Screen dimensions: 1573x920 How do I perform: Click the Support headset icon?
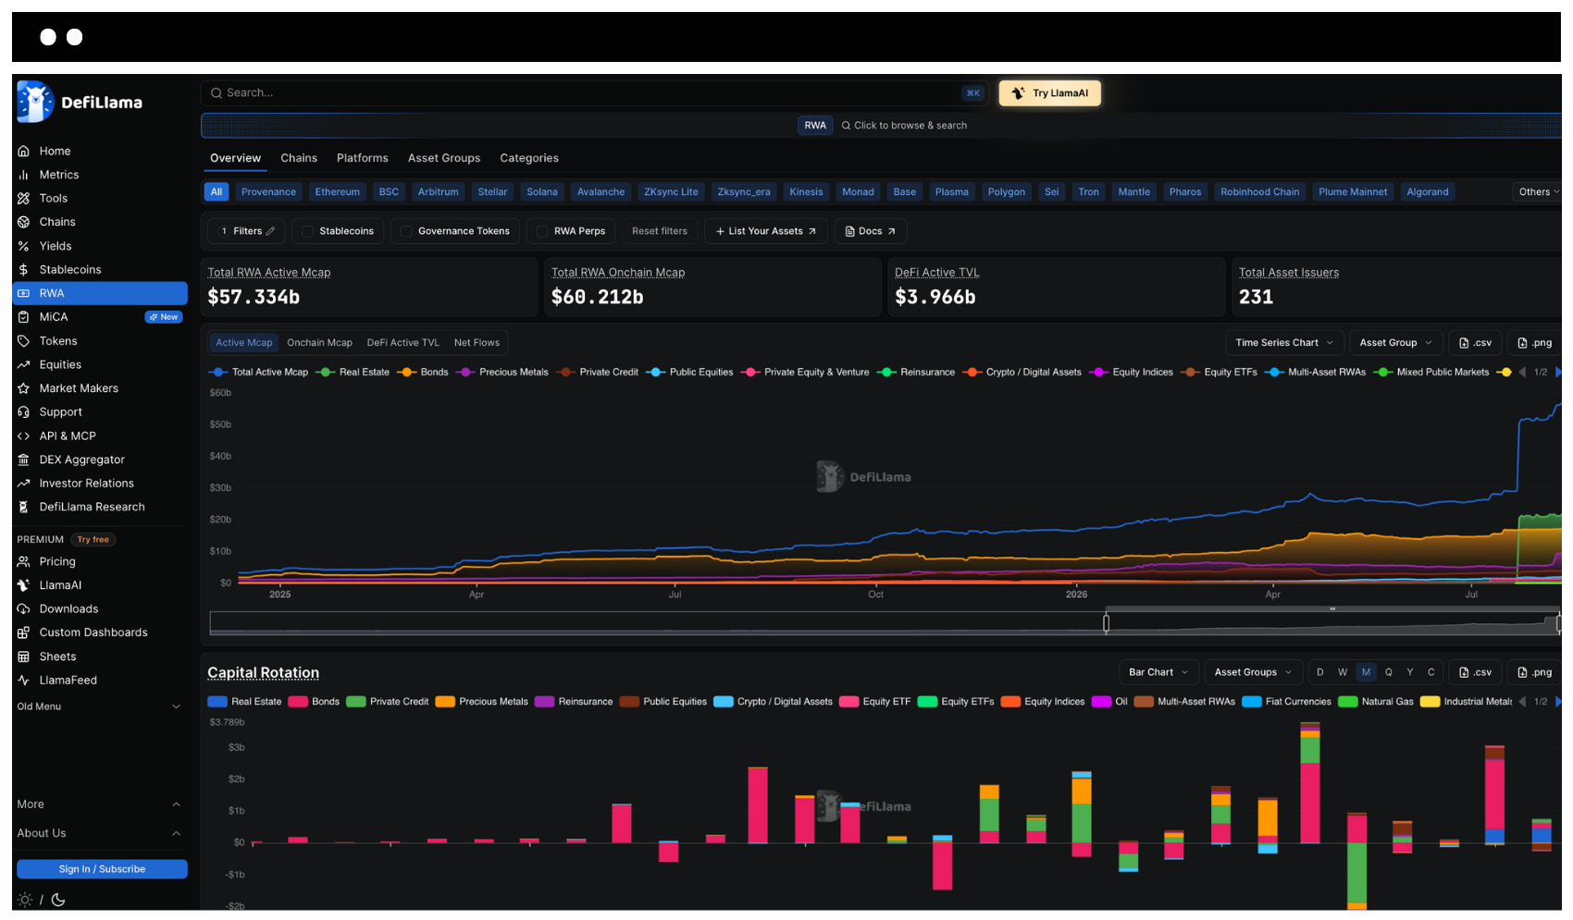pos(24,412)
